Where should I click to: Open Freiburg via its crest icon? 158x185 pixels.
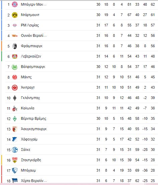tap(15, 46)
